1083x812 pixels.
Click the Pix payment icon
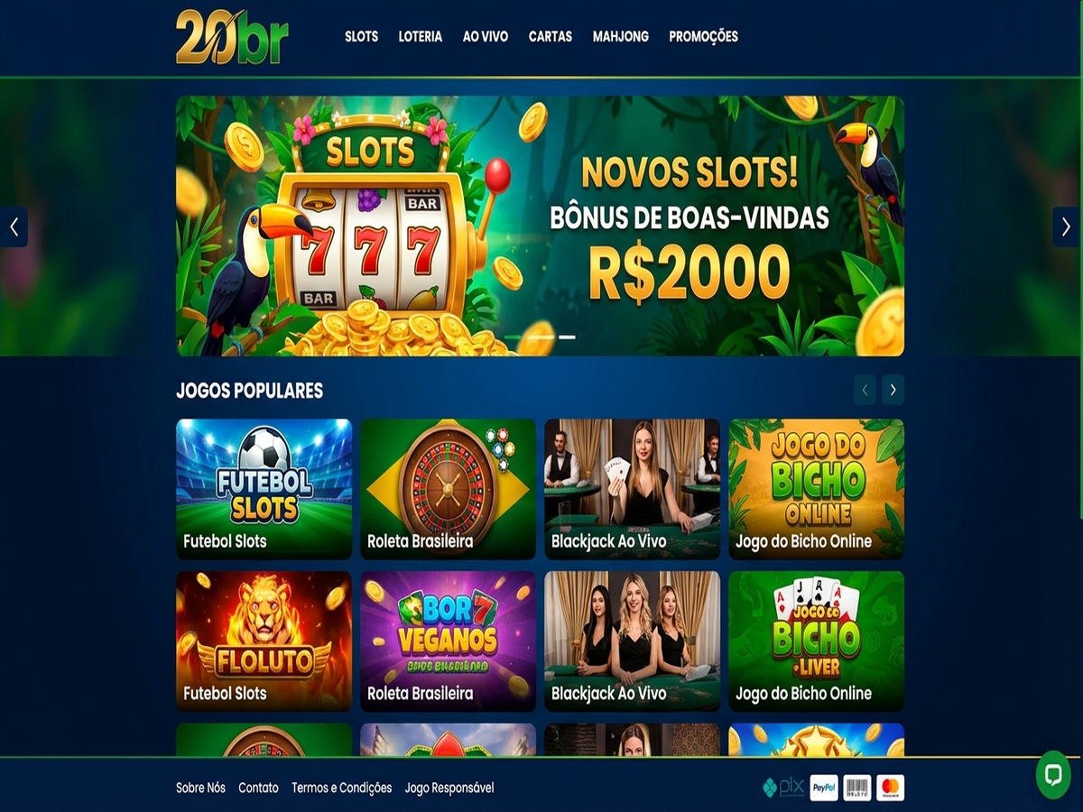pyautogui.click(x=783, y=788)
